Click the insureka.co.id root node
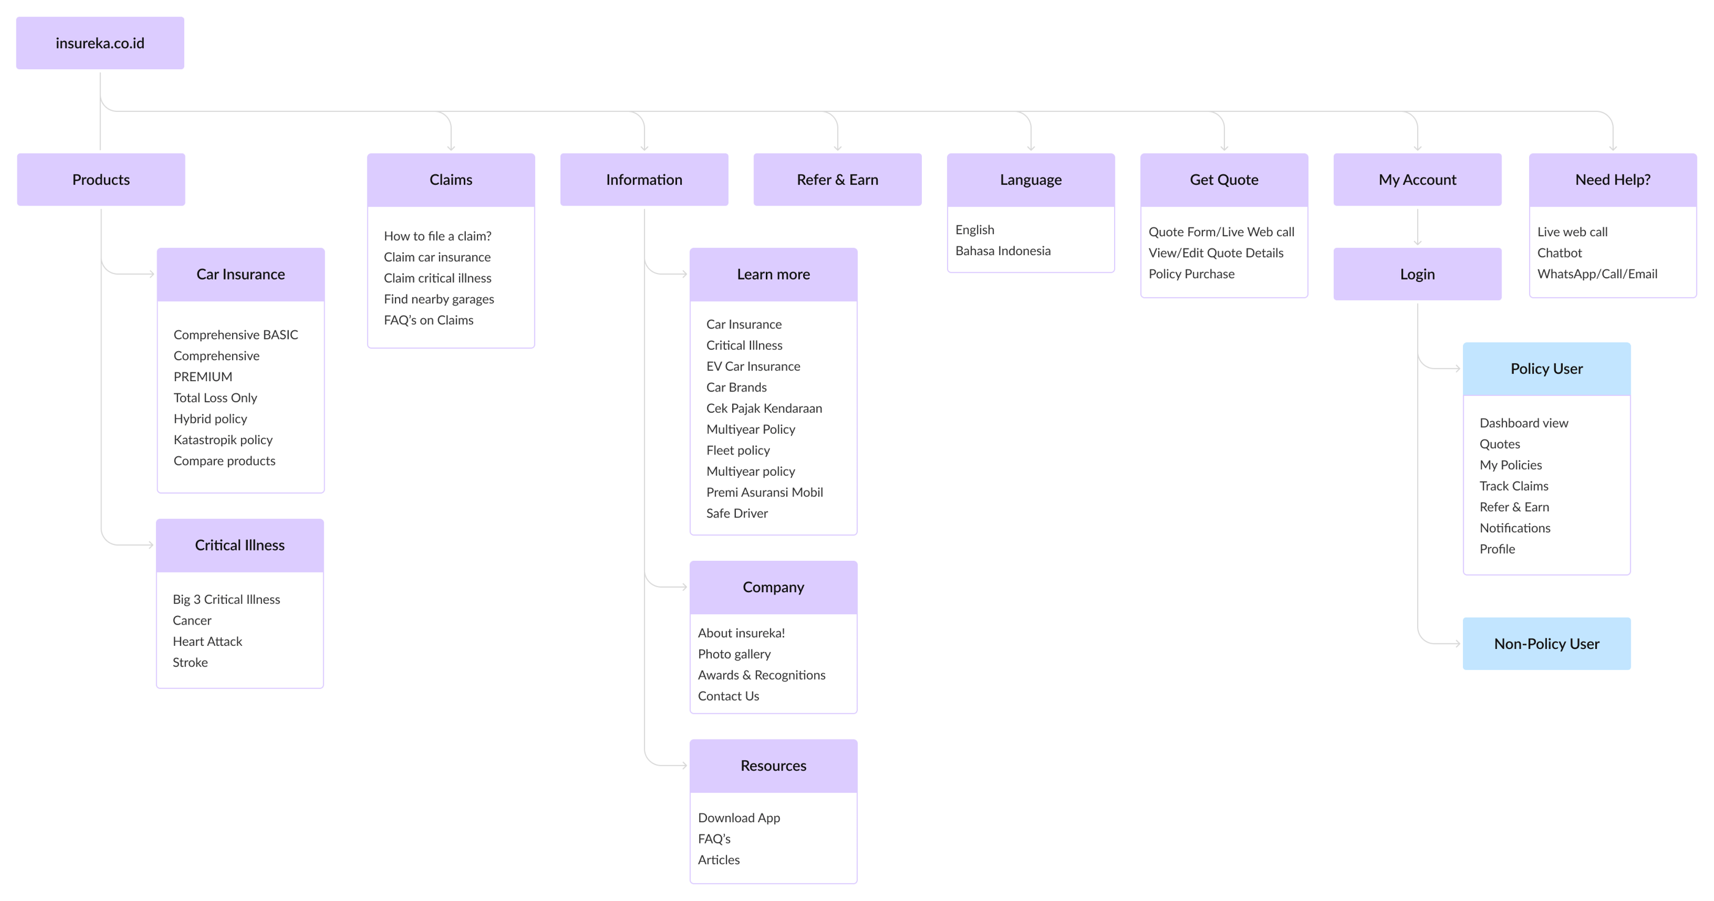 click(x=100, y=43)
